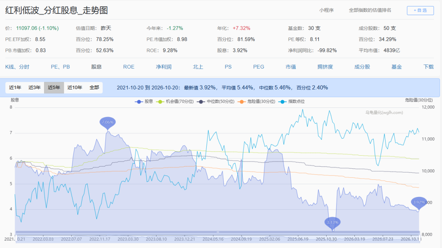Switch to the 北上 tab
Screen dimensions: 442x248
[x=198, y=67]
